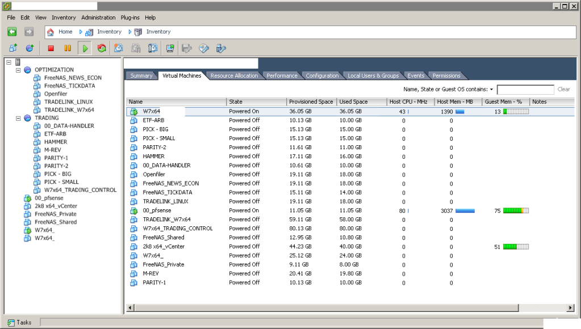Click the second Inventory breadcrumb icon
581x329 pixels.
click(x=138, y=32)
